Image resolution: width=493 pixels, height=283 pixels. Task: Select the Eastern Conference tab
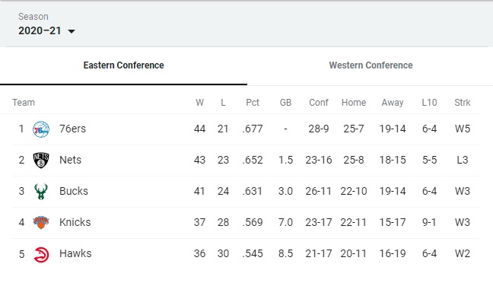123,65
